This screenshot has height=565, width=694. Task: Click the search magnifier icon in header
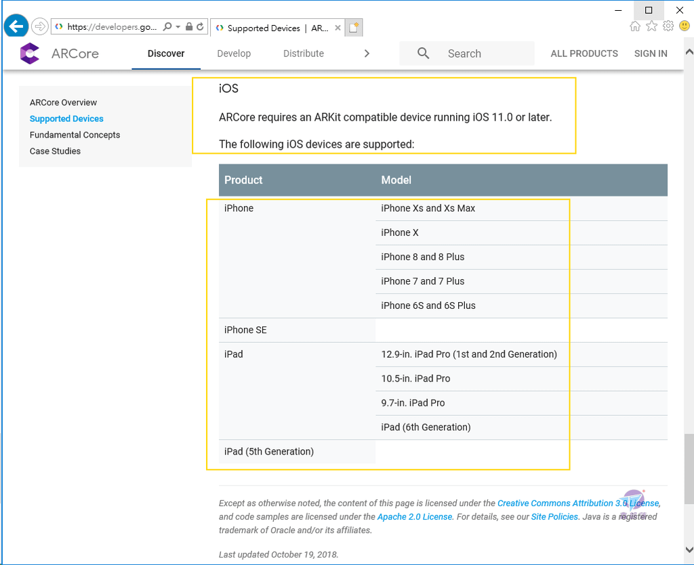click(x=423, y=54)
